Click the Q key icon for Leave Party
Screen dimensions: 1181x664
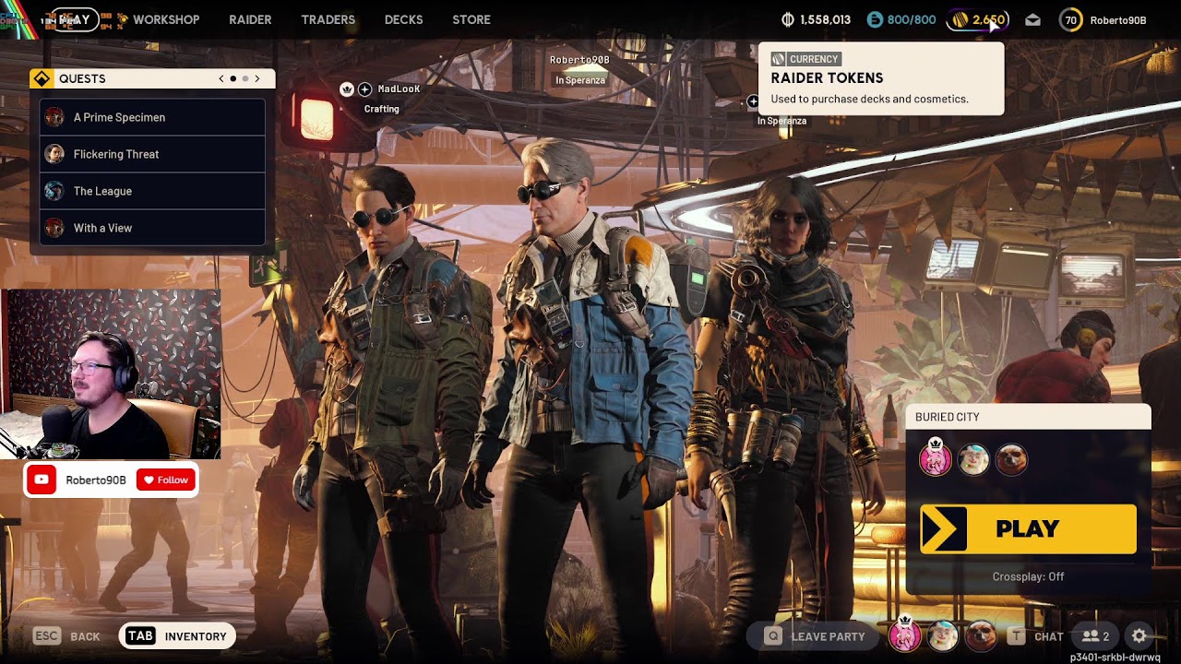(x=773, y=636)
